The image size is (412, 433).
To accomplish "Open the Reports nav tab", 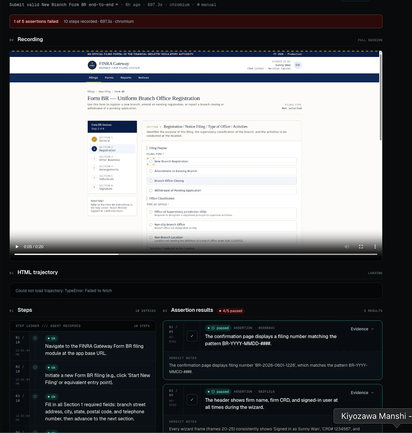I will click(126, 78).
